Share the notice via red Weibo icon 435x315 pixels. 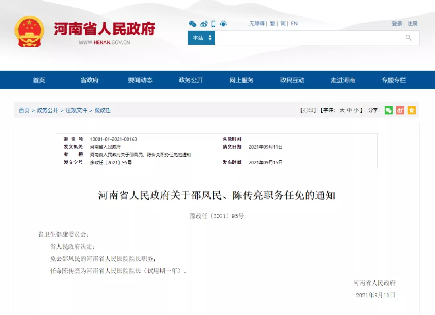(400, 110)
